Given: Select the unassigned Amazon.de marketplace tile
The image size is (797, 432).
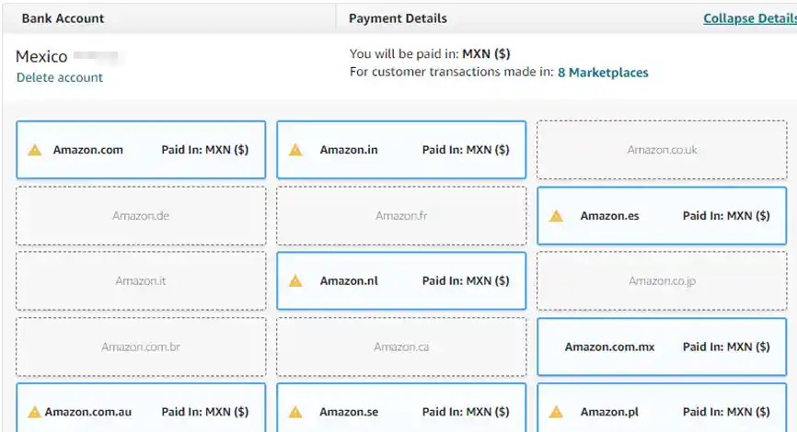Looking at the screenshot, I should pos(141,216).
